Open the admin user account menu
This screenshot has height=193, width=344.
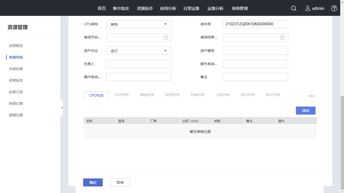pos(315,8)
